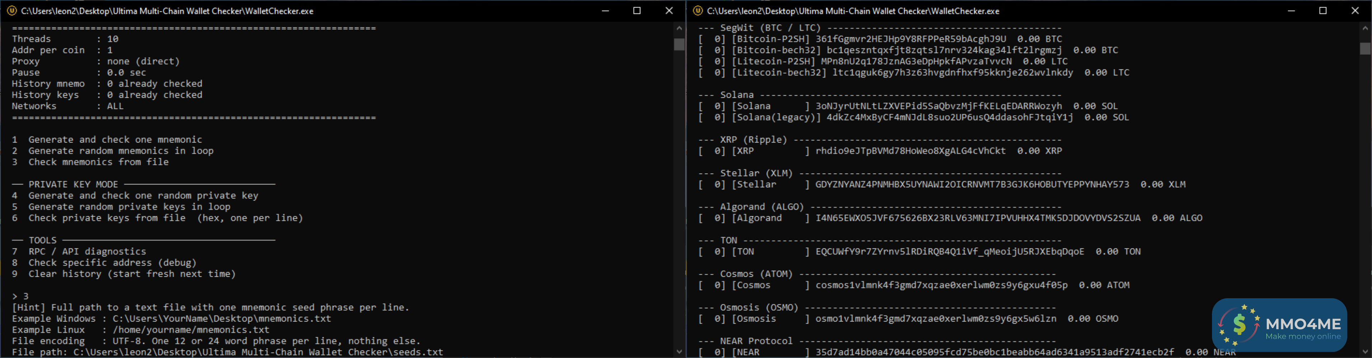Click the Stellar address row with 0.00 XLM
This screenshot has height=358, width=1372.
click(942, 184)
